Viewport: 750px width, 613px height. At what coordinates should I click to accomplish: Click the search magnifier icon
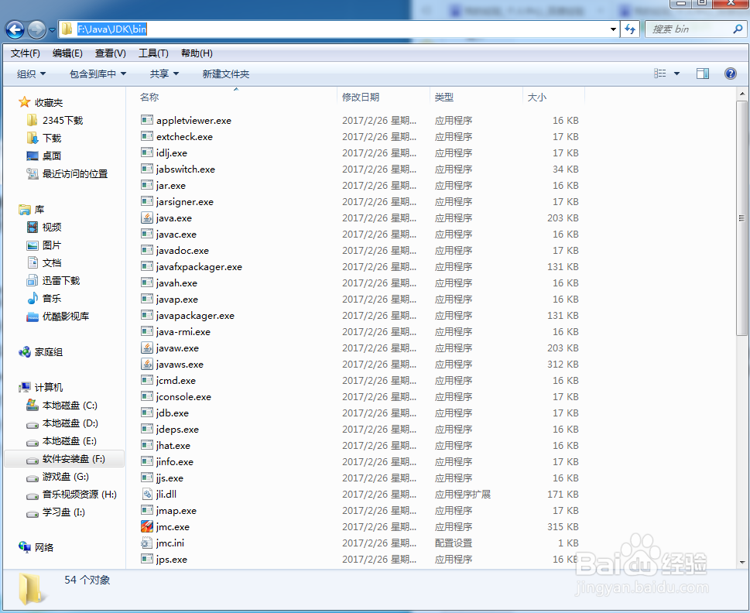[736, 29]
